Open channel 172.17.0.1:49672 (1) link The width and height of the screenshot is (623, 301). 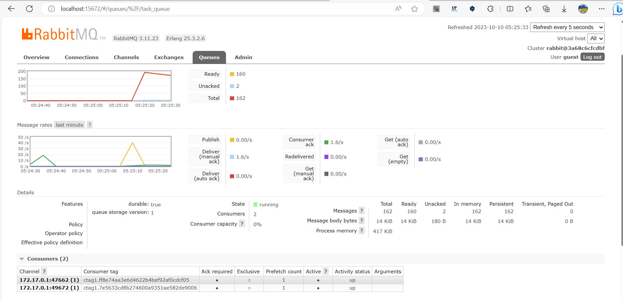coord(49,288)
